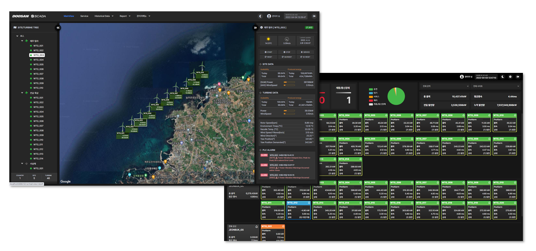Click the user profile icon in the MainView header

269,16
